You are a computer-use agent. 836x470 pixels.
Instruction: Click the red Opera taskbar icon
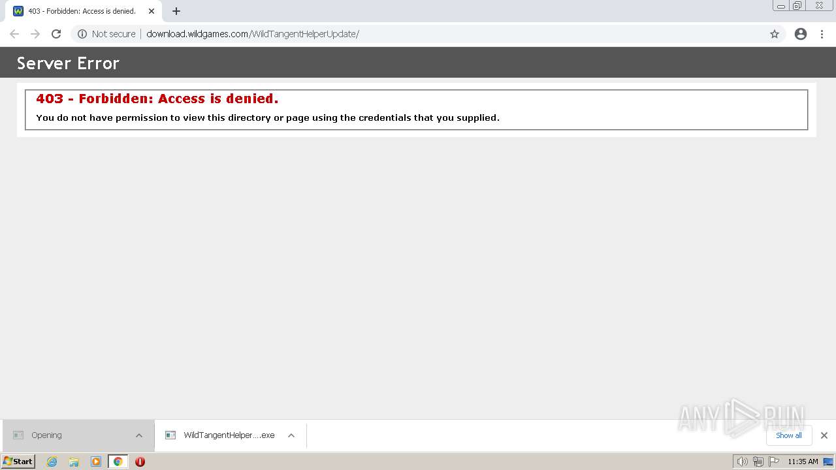(x=140, y=462)
